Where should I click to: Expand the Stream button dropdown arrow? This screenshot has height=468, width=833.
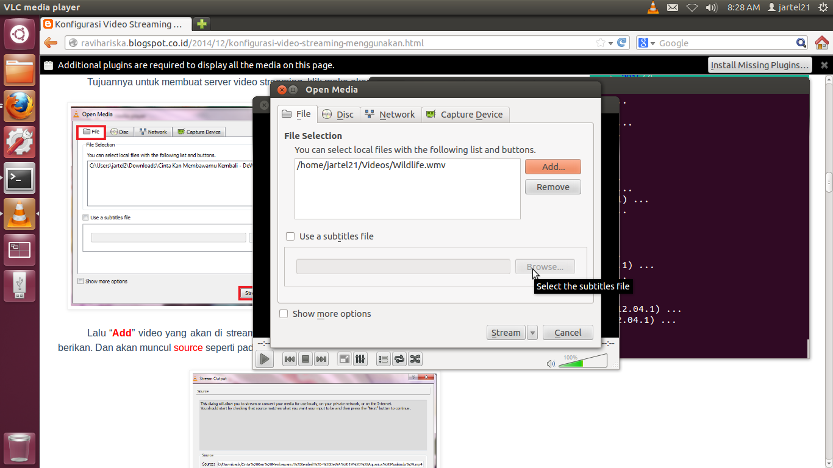click(x=532, y=332)
